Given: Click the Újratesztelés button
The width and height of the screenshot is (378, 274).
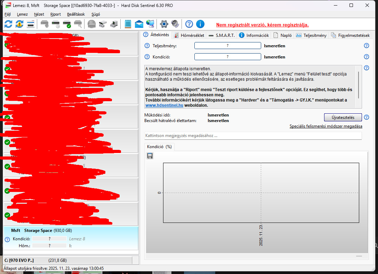Looking at the screenshot, I should [x=343, y=118].
